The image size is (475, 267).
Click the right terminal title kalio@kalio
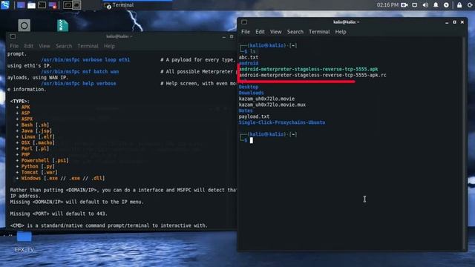(x=347, y=22)
